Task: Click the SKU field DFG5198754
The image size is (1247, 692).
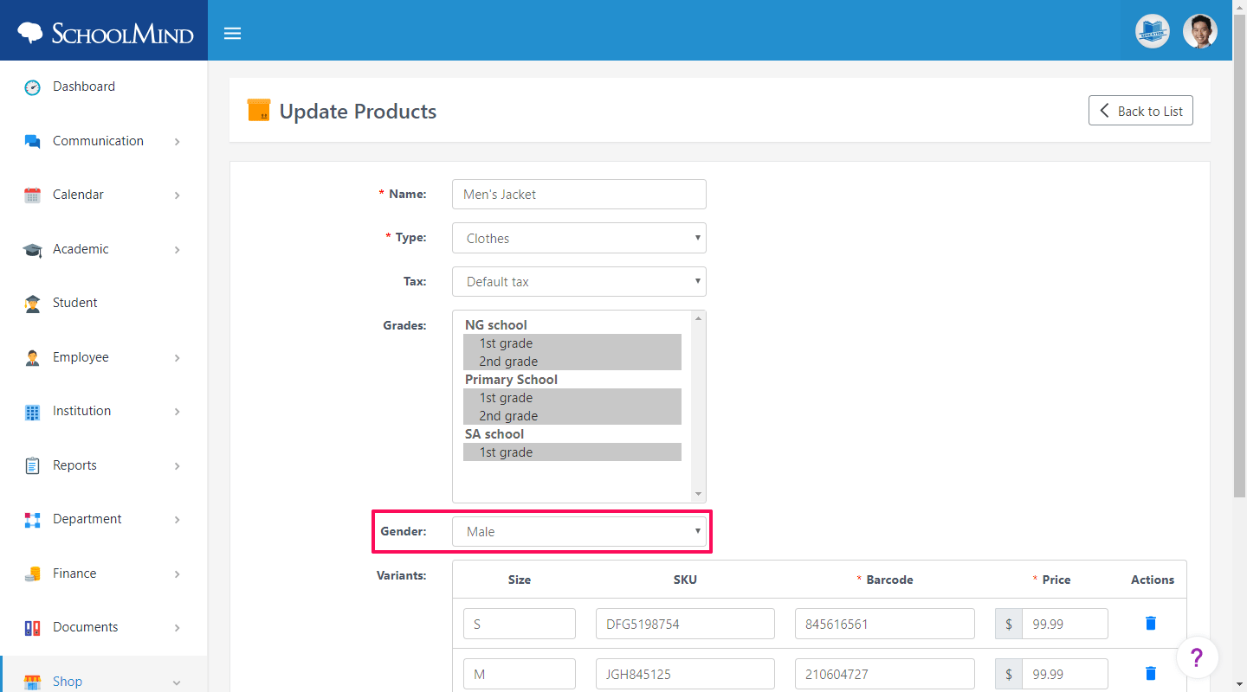Action: pyautogui.click(x=685, y=624)
